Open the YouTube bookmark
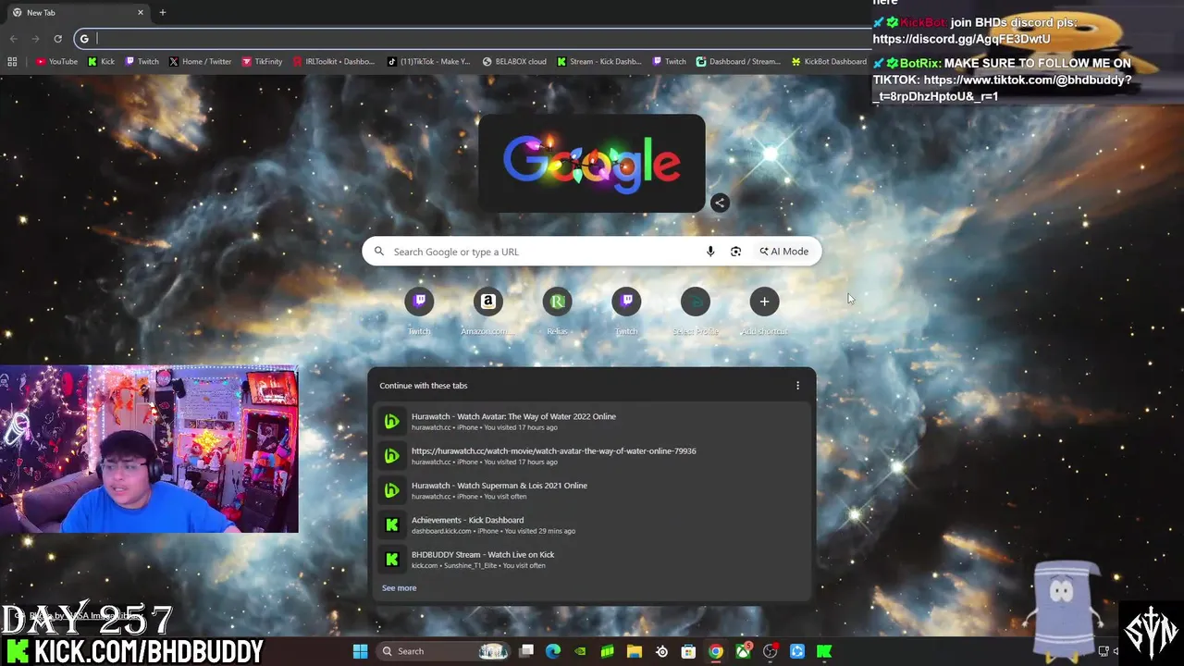 coord(56,62)
